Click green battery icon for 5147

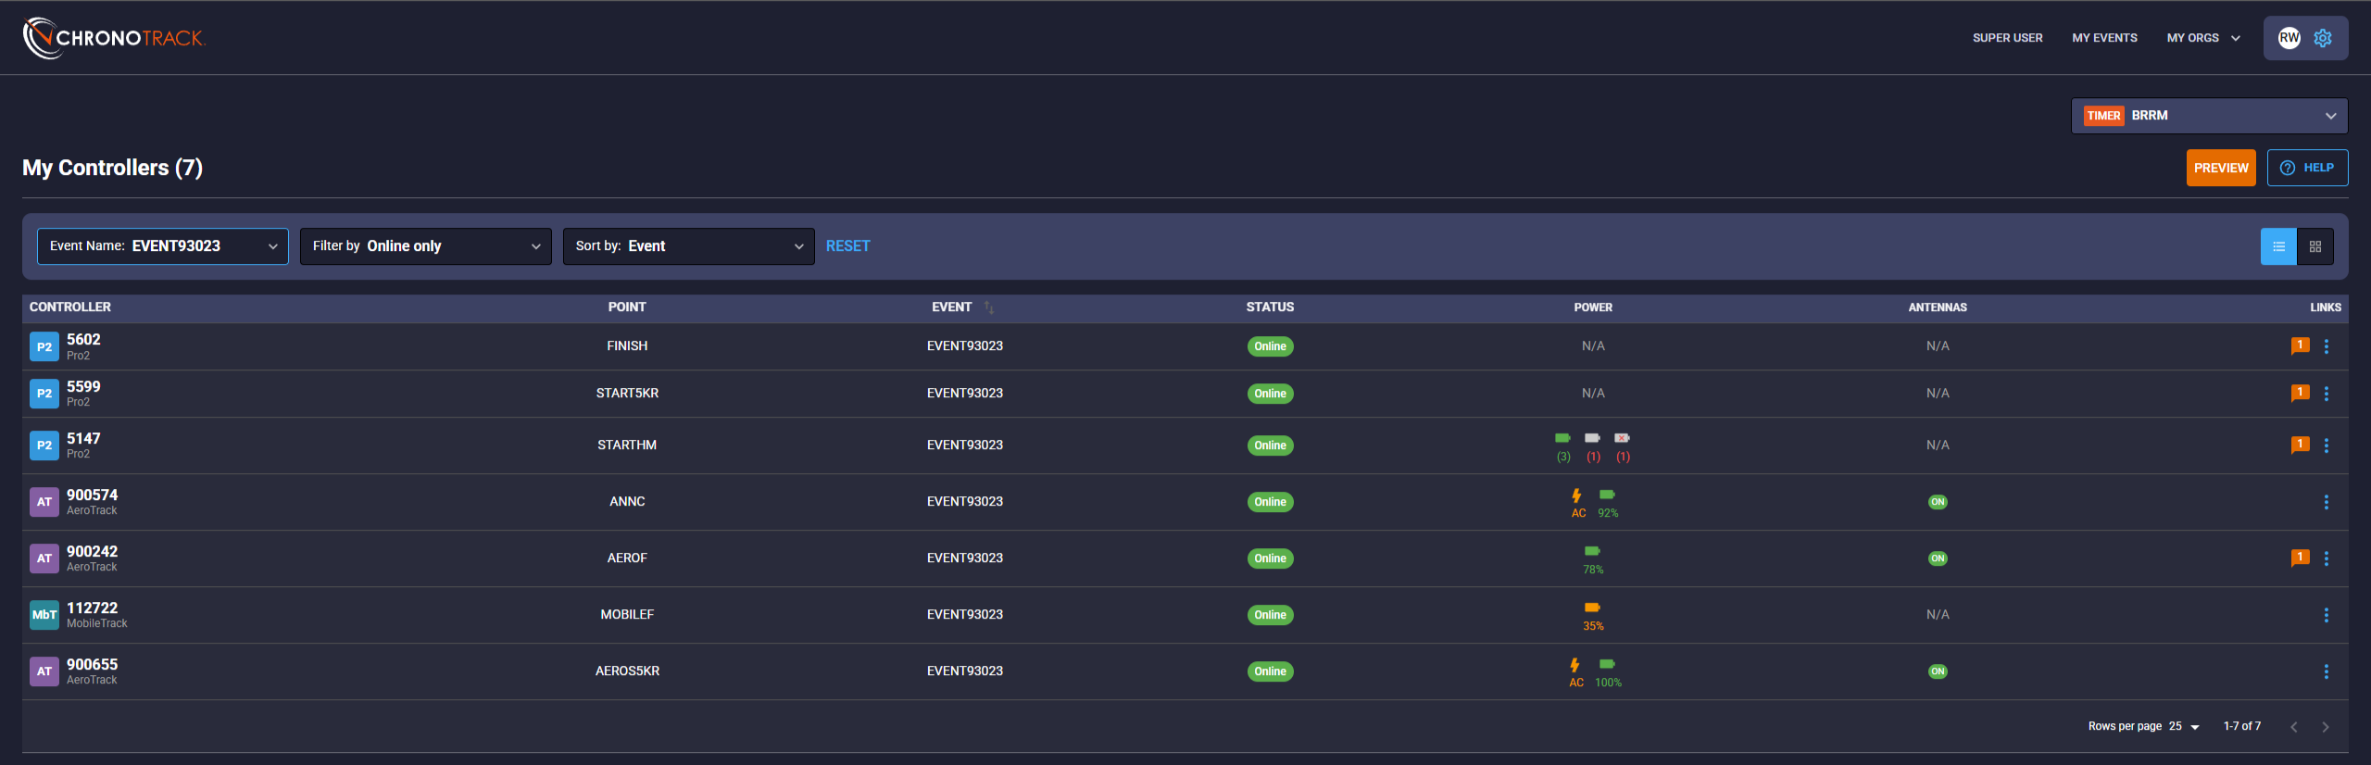(1562, 438)
